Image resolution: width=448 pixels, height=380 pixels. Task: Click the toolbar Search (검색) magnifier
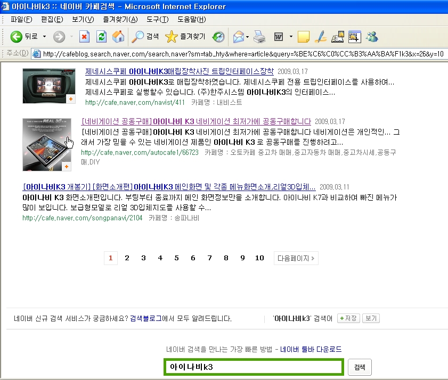click(x=145, y=37)
